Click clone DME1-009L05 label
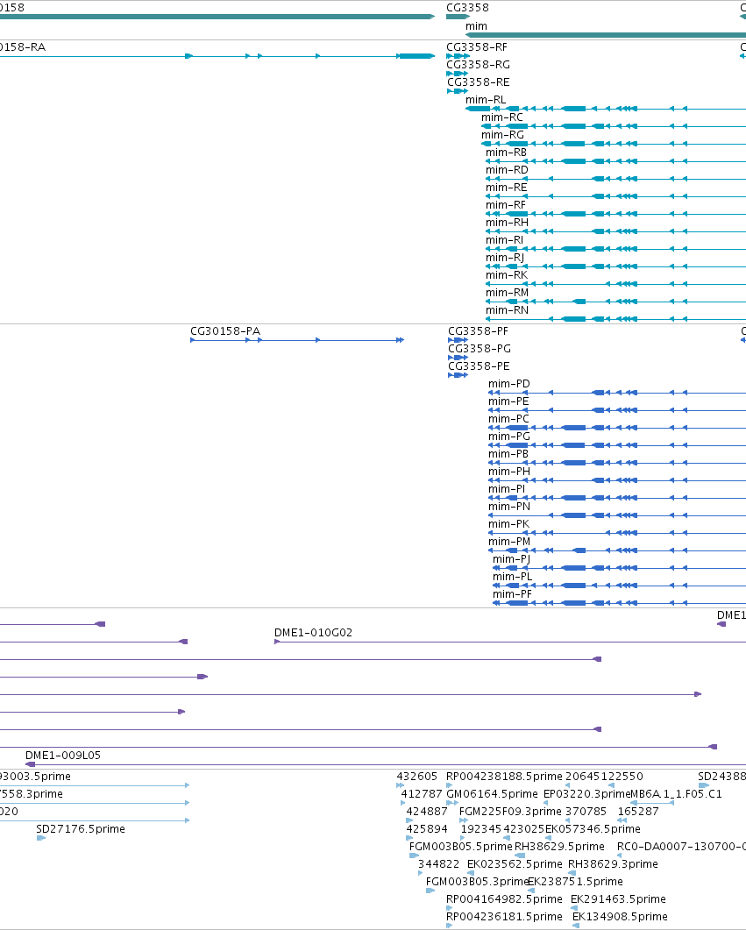Image resolution: width=746 pixels, height=930 pixels. (63, 756)
